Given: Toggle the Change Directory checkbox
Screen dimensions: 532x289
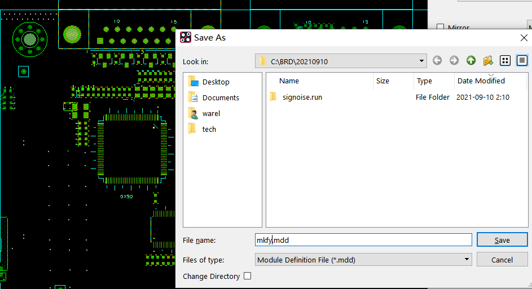Looking at the screenshot, I should [248, 276].
